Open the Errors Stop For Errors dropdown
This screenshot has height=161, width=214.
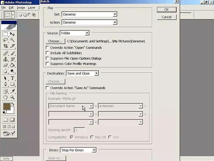pos(78,150)
